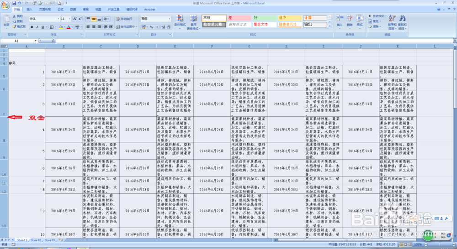Open the Excel Help question mark
The width and height of the screenshot is (457, 249).
pos(439,9)
